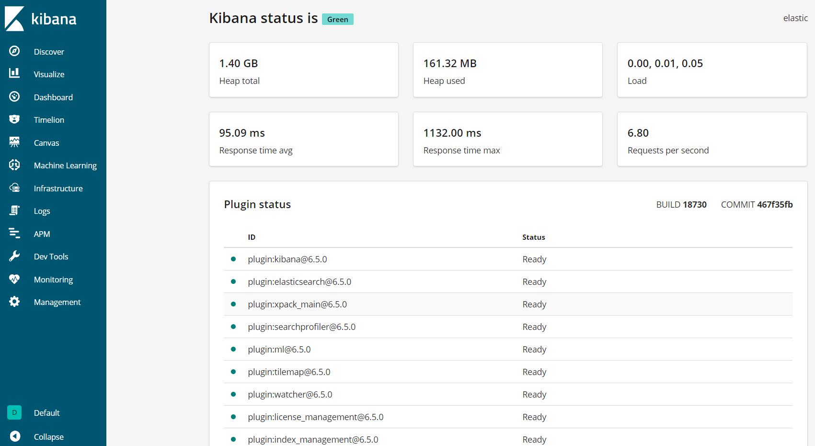Image resolution: width=815 pixels, height=446 pixels.
Task: Open Management settings
Action: click(57, 302)
